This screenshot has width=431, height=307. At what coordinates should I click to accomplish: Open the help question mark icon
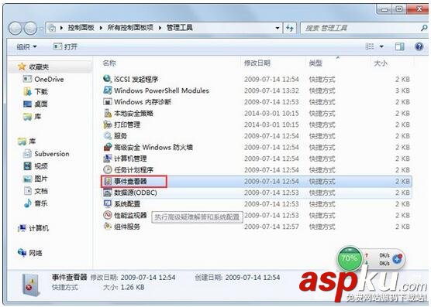point(419,46)
